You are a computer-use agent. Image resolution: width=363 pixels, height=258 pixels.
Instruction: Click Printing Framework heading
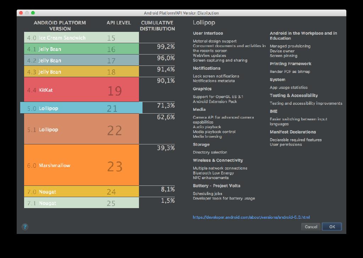click(x=290, y=64)
